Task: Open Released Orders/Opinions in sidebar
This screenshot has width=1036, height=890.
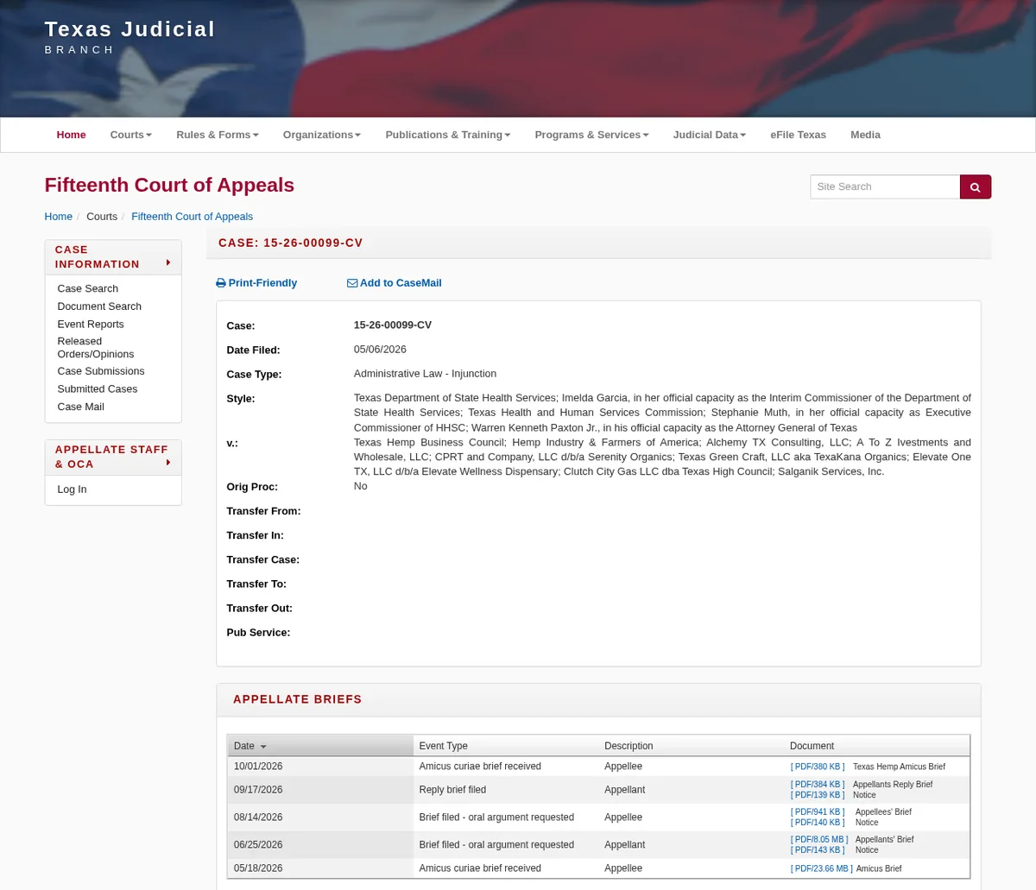Action: tap(96, 348)
